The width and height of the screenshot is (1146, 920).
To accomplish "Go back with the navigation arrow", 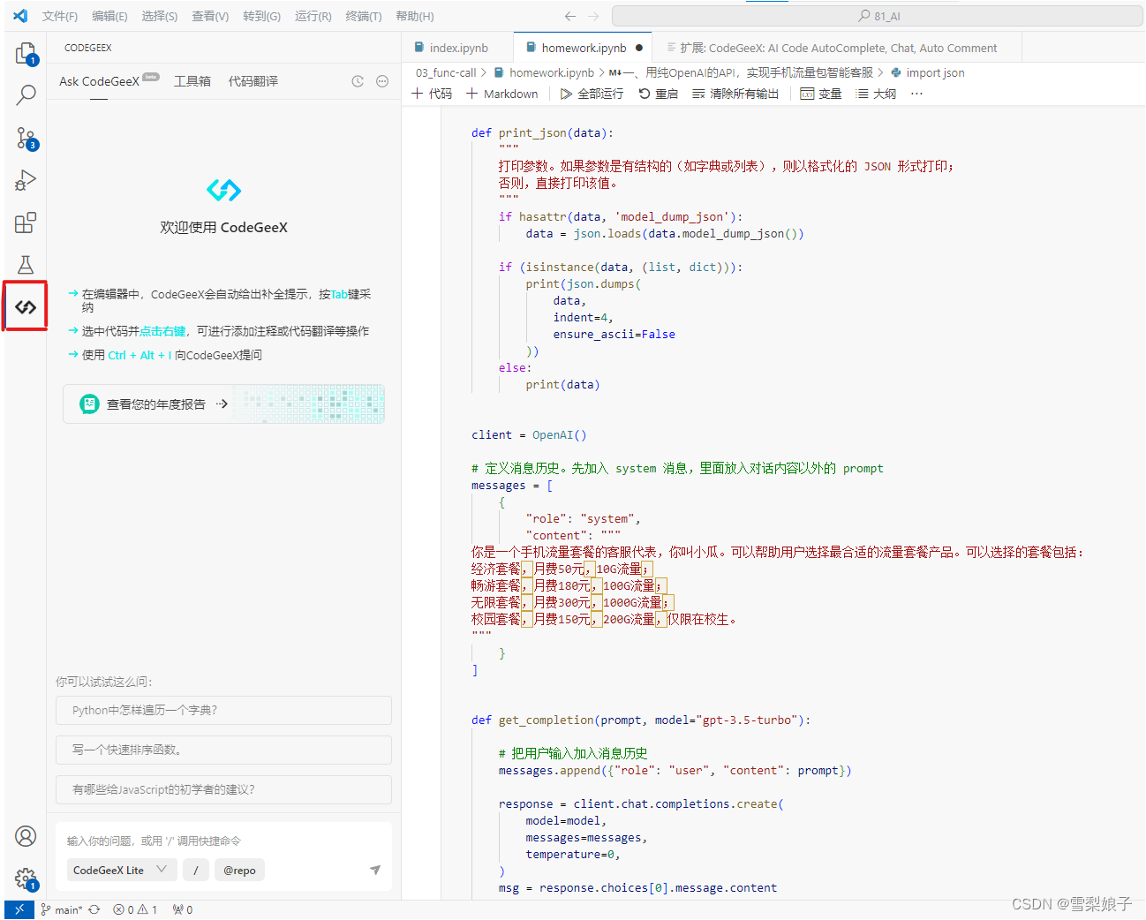I will (x=570, y=16).
